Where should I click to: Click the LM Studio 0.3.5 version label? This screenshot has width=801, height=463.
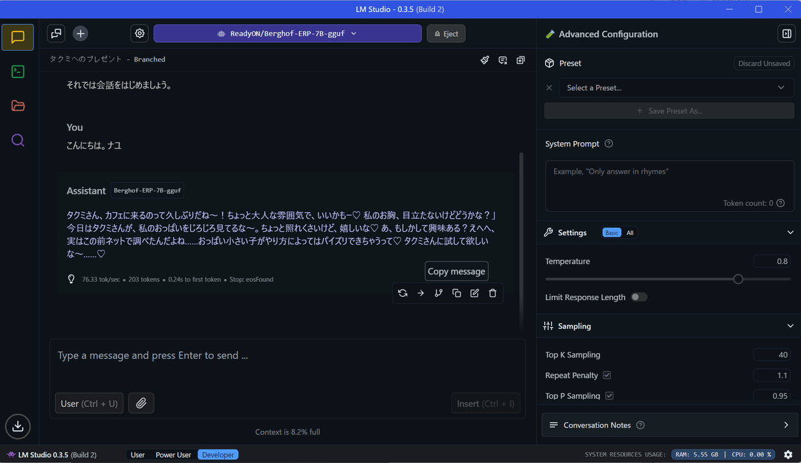[52, 455]
